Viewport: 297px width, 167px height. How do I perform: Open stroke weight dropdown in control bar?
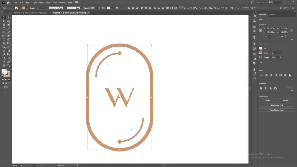[47, 8]
